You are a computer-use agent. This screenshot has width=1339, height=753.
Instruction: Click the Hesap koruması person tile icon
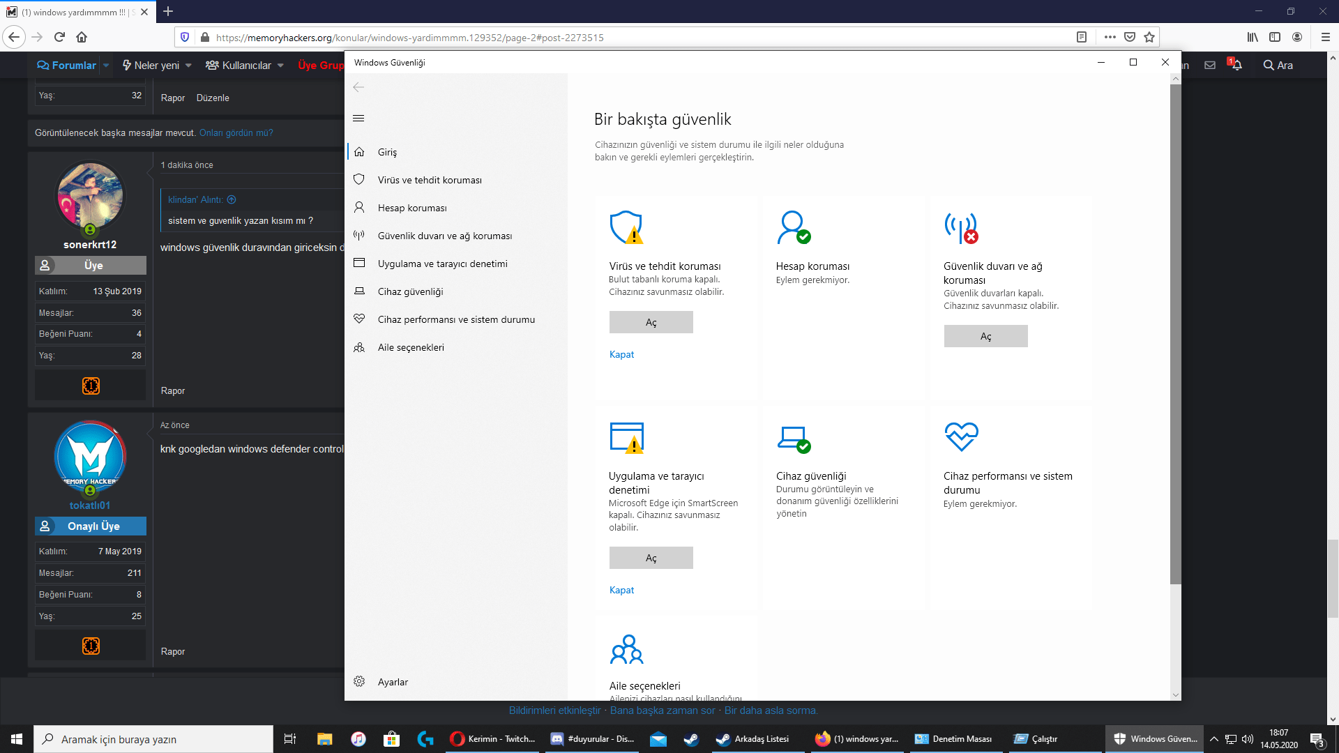pos(794,227)
